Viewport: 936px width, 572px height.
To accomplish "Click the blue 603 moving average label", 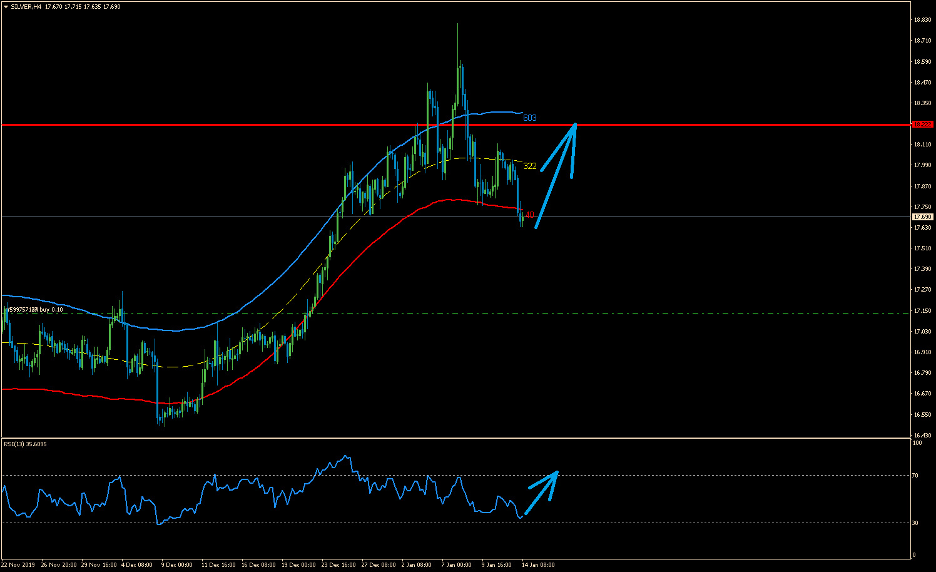I will [x=529, y=118].
